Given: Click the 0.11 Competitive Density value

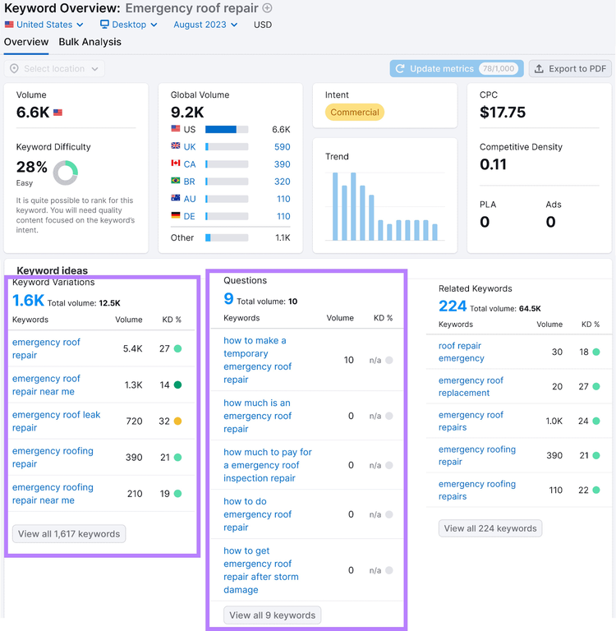Looking at the screenshot, I should [x=493, y=164].
